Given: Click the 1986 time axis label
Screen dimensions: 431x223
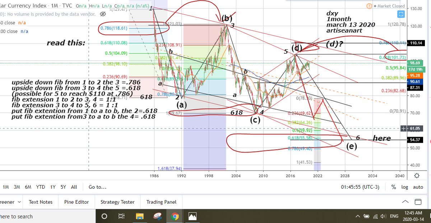Looking at the screenshot, I should point(154,176).
